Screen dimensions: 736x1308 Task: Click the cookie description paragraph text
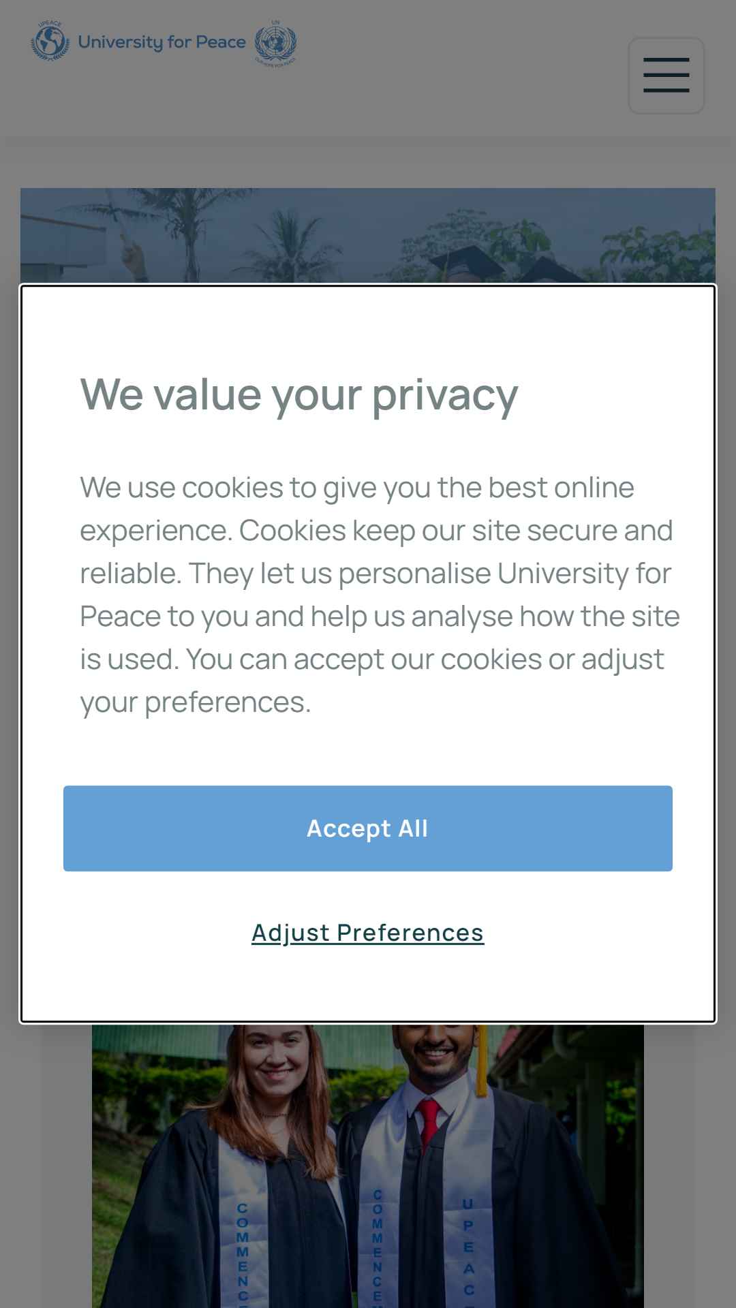pyautogui.click(x=380, y=594)
